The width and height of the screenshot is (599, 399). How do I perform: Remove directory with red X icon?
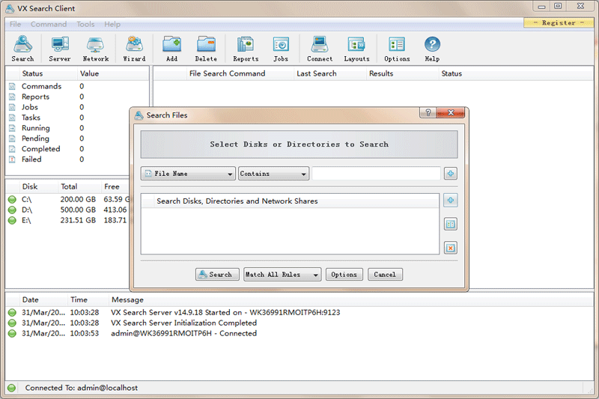click(451, 248)
